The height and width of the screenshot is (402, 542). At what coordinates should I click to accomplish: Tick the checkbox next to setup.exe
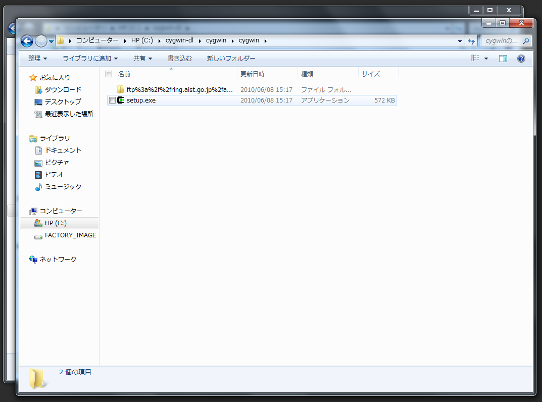(x=112, y=100)
